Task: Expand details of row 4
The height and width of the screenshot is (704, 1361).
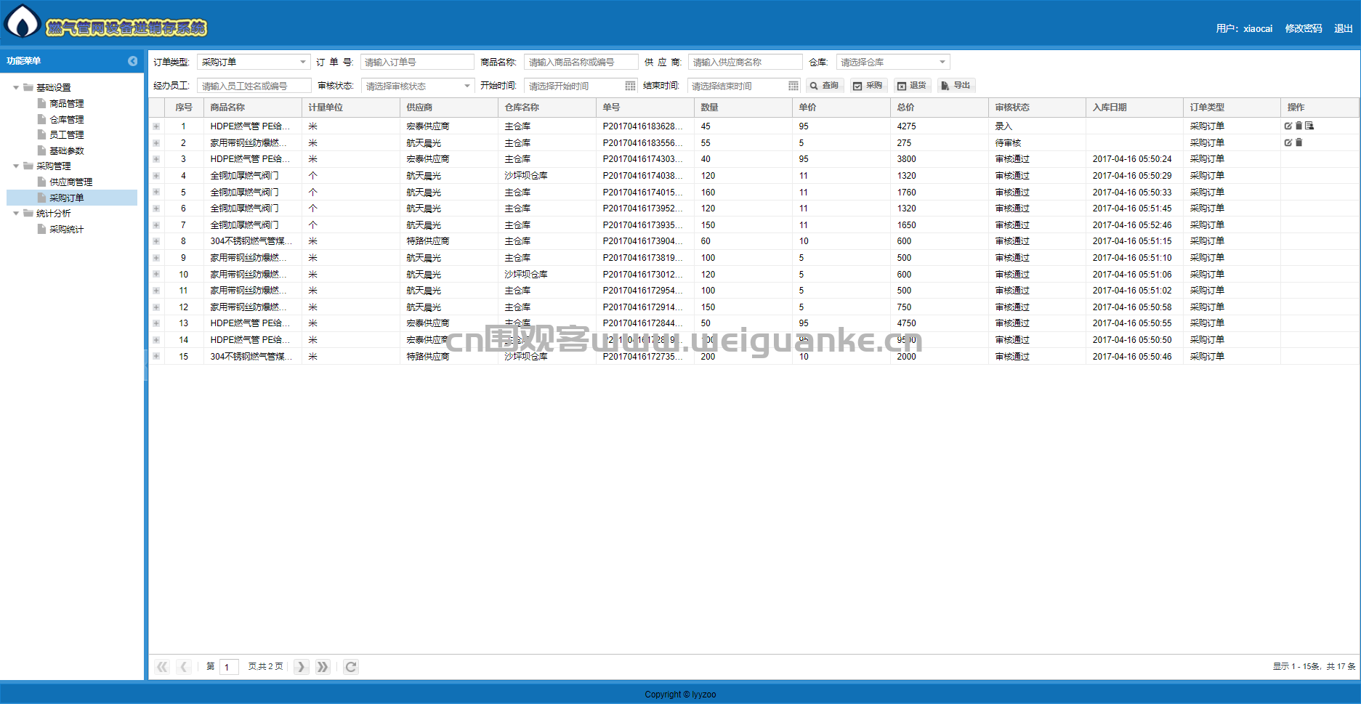Action: 156,176
